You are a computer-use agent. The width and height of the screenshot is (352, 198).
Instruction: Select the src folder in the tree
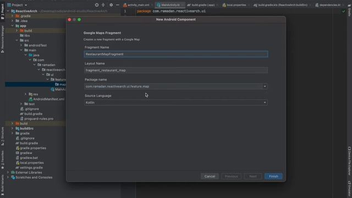point(24,40)
